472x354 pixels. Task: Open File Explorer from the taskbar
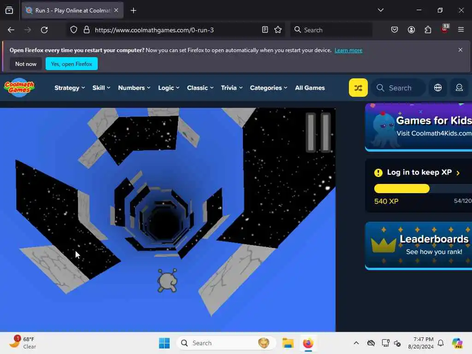tap(288, 343)
